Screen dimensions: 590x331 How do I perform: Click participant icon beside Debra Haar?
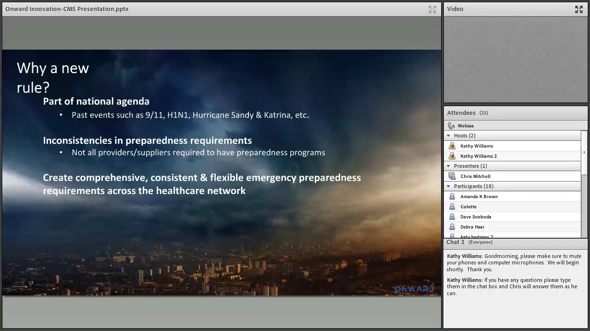[452, 227]
